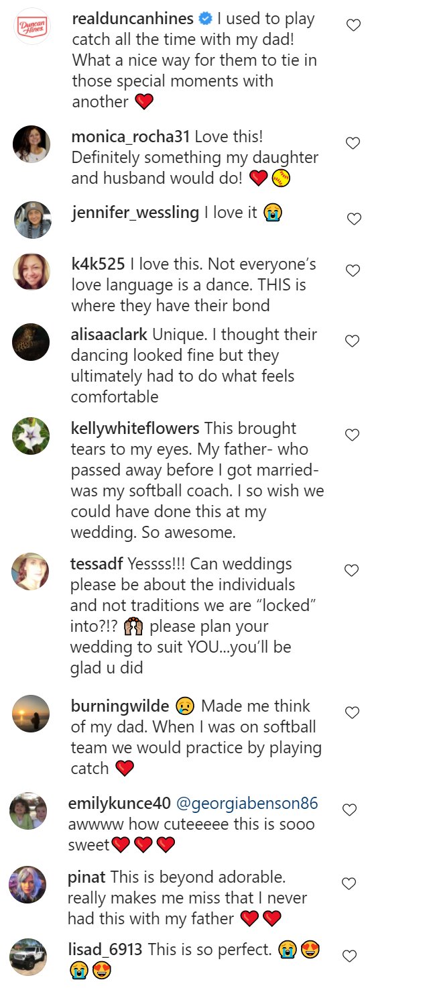The height and width of the screenshot is (988, 429).
Task: Open kellywhiteflowers' white flower avatar
Action: 31,436
